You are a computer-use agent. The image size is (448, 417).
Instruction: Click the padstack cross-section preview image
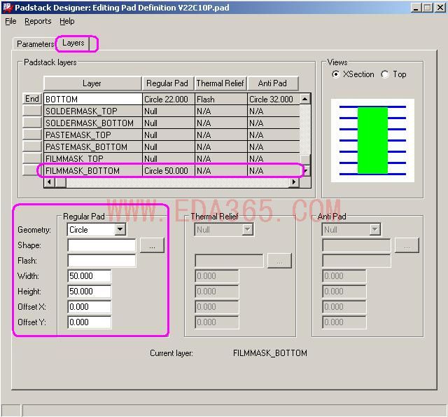click(x=372, y=140)
